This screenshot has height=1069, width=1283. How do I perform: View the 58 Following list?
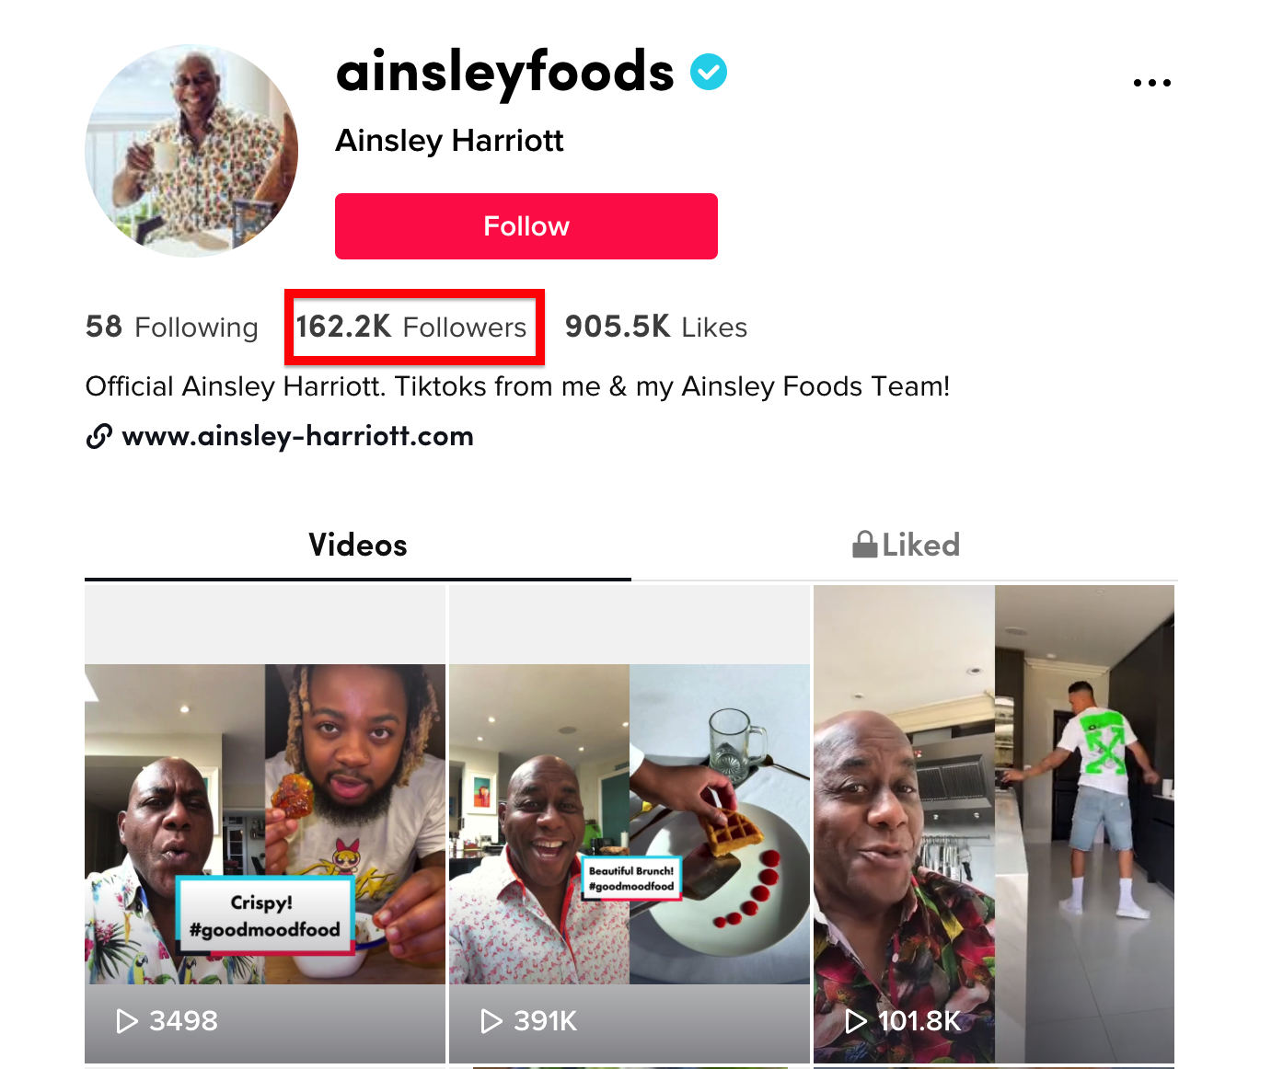coord(172,327)
